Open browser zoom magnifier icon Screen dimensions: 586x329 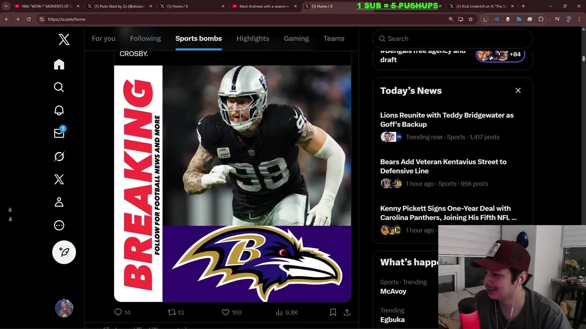click(x=451, y=19)
